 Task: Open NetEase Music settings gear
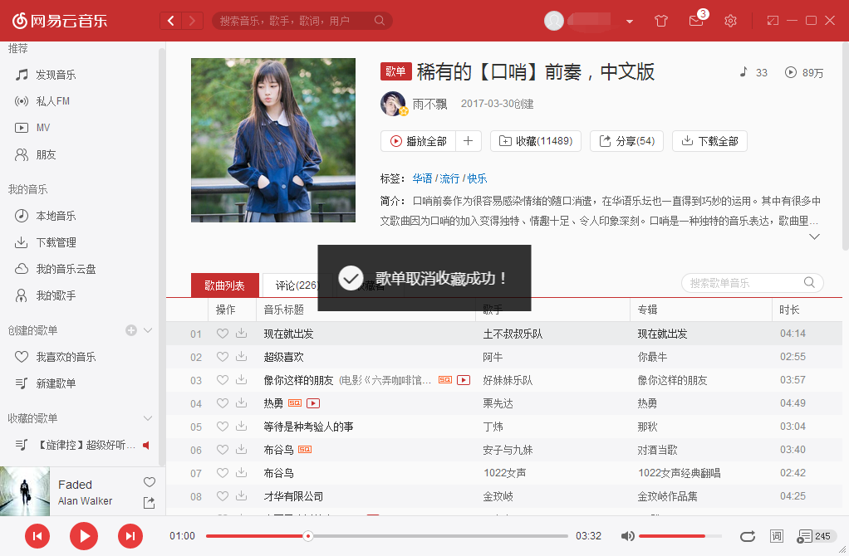(730, 21)
